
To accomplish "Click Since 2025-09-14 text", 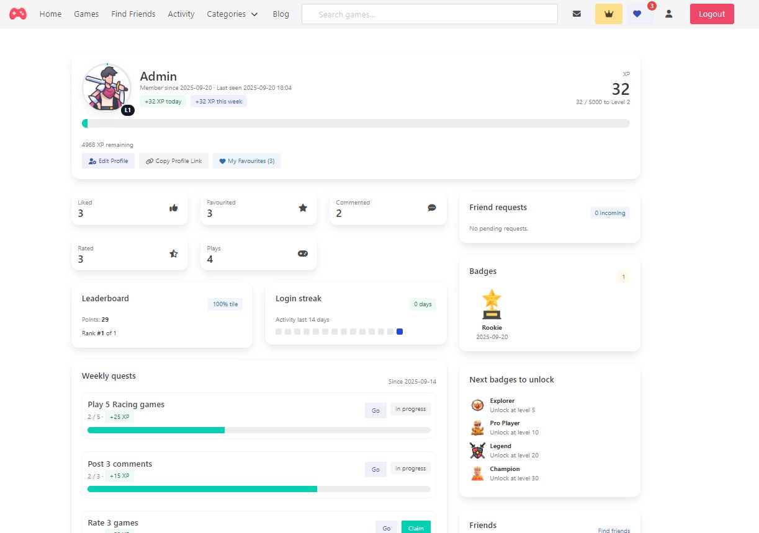I will pyautogui.click(x=412, y=382).
